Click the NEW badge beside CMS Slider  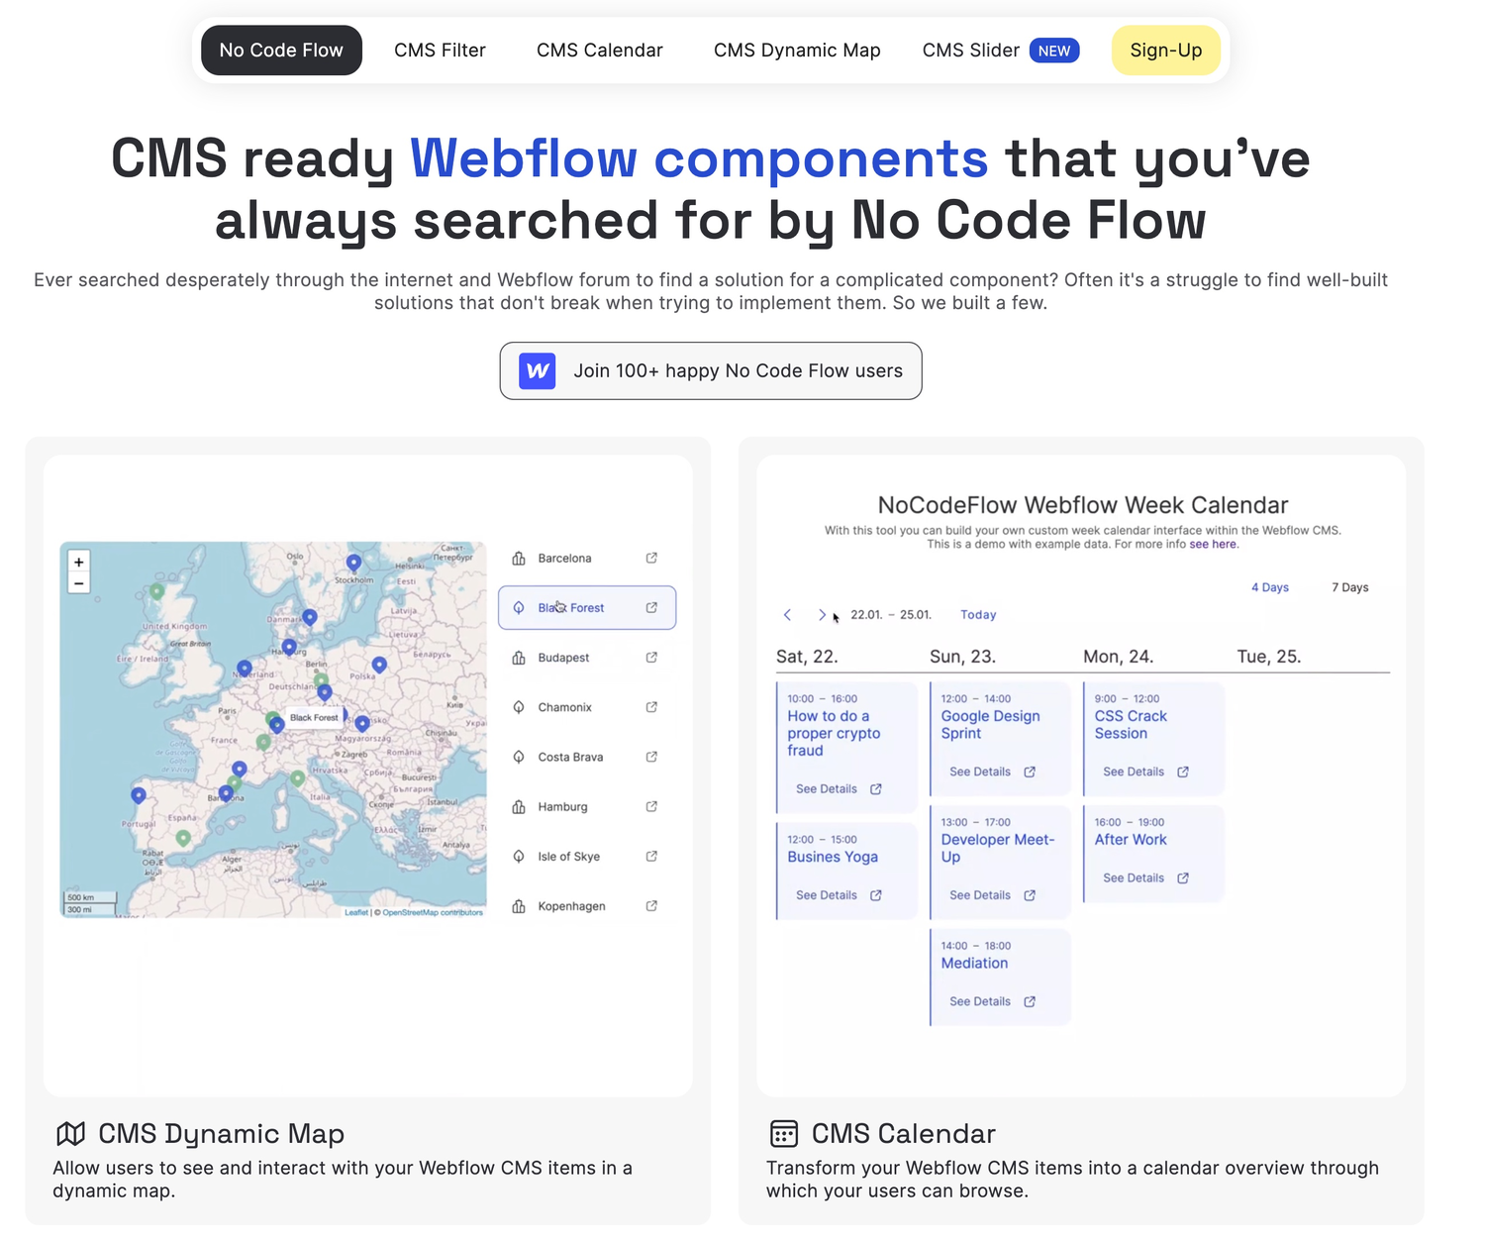click(x=1054, y=51)
